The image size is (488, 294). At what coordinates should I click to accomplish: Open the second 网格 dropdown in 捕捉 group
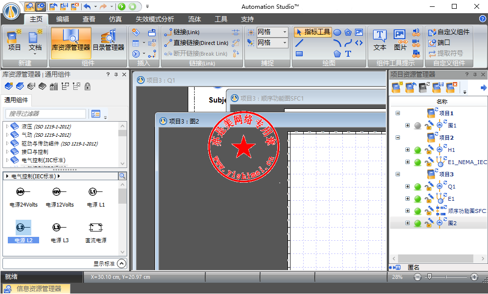[285, 42]
